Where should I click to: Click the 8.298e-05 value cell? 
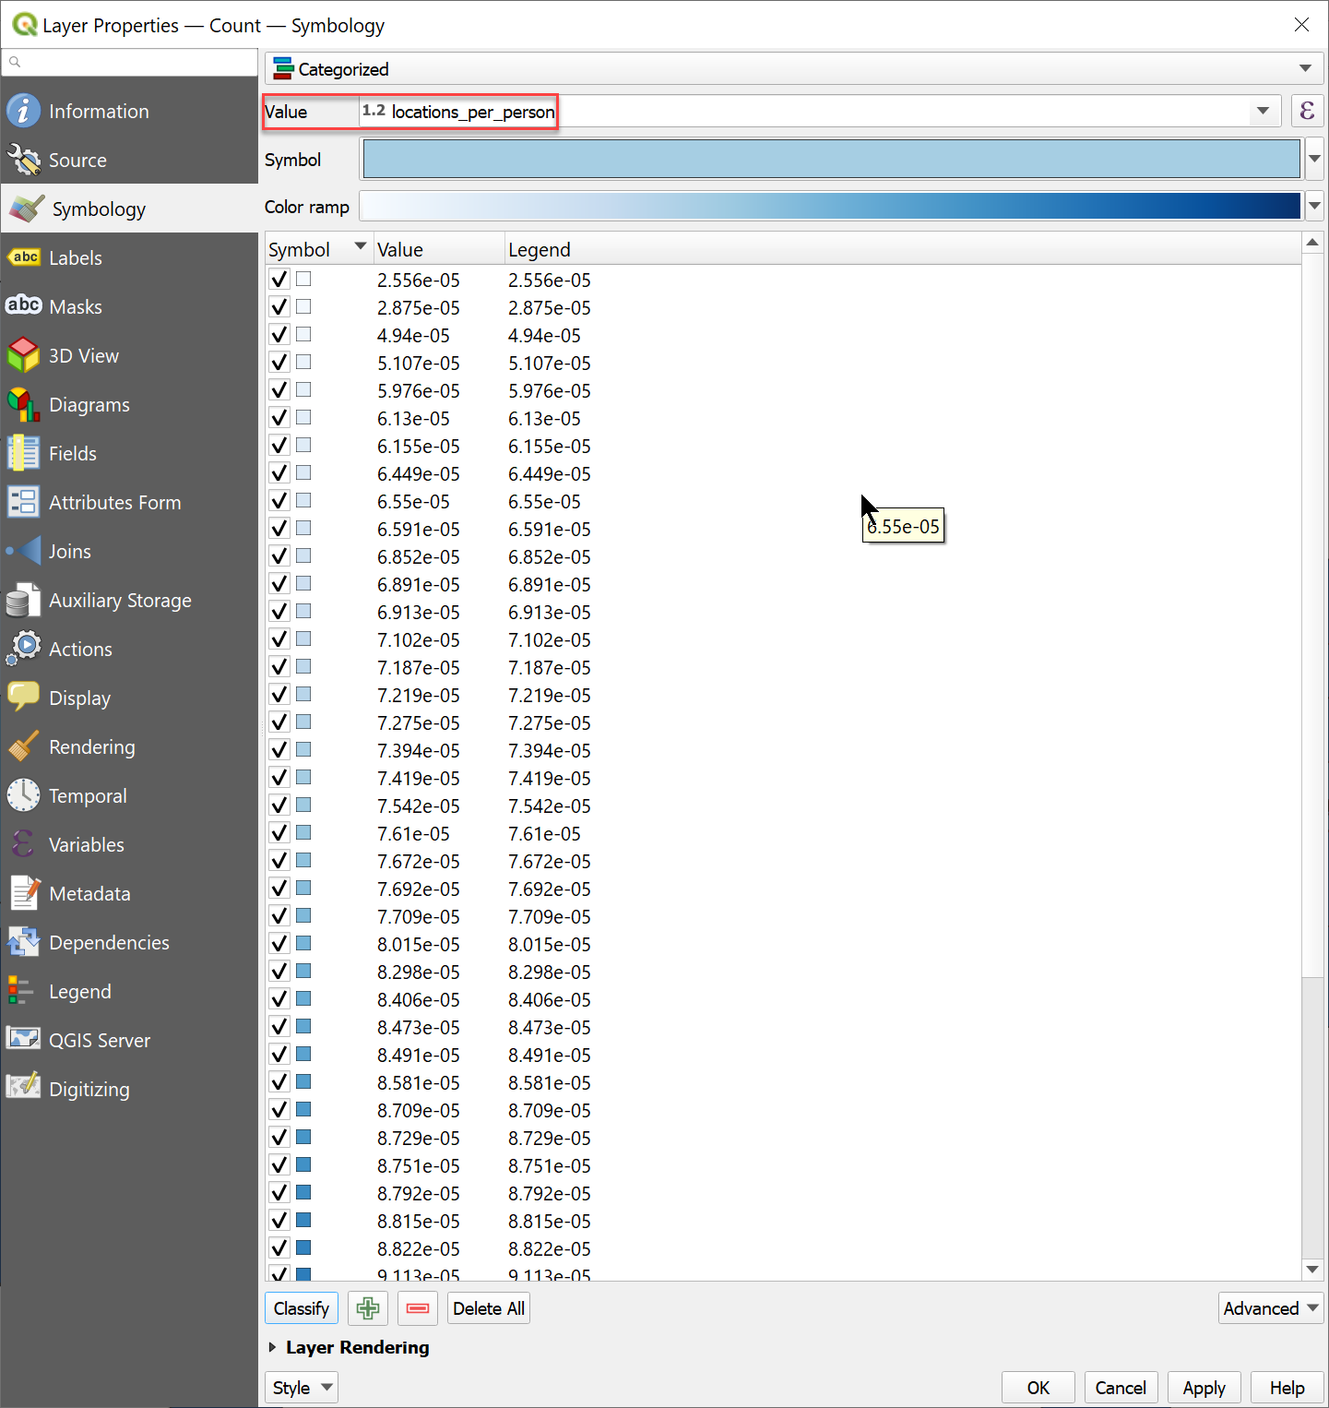point(418,972)
